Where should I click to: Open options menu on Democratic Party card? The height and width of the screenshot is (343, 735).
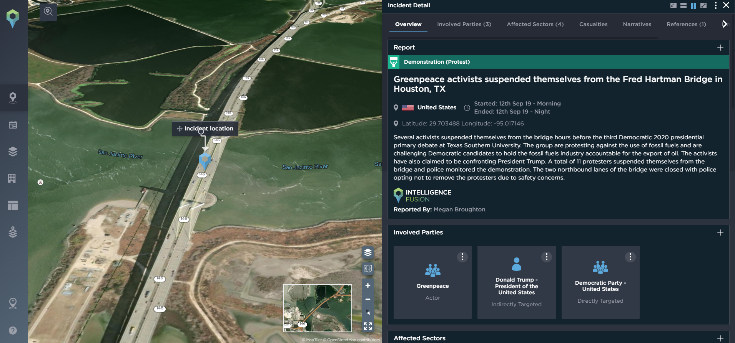pos(630,257)
